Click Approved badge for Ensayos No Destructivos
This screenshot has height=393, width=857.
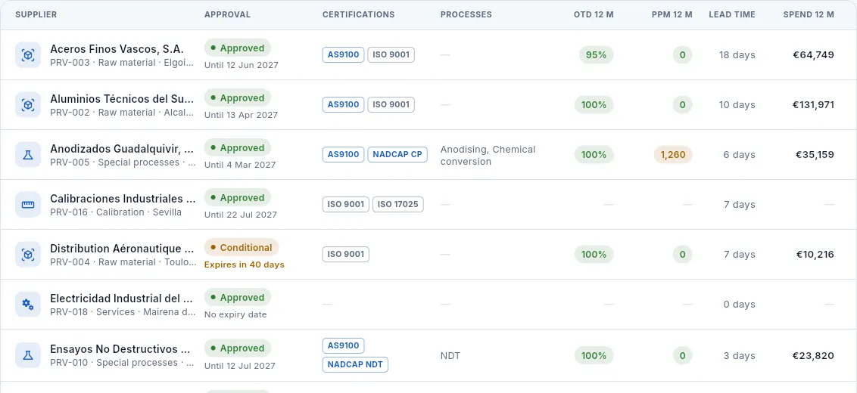coord(238,348)
